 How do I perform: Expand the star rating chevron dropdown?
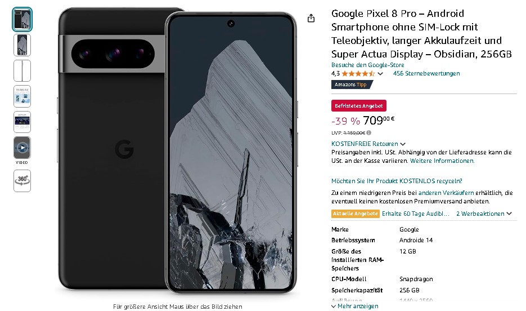380,74
